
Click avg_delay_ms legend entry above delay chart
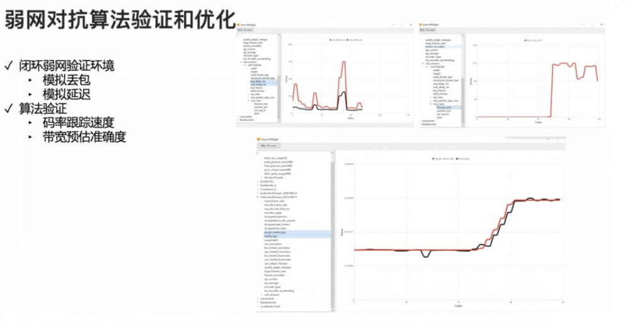pos(353,40)
